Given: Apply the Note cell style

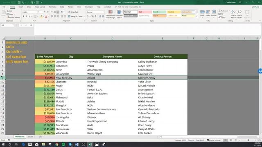Looking at the screenshot, I should point(188,16).
